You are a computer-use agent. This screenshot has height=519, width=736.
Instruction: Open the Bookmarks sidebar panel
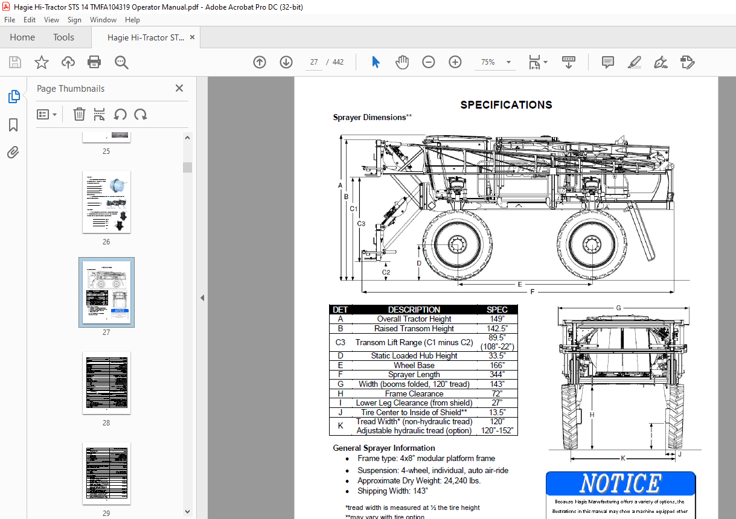point(13,125)
